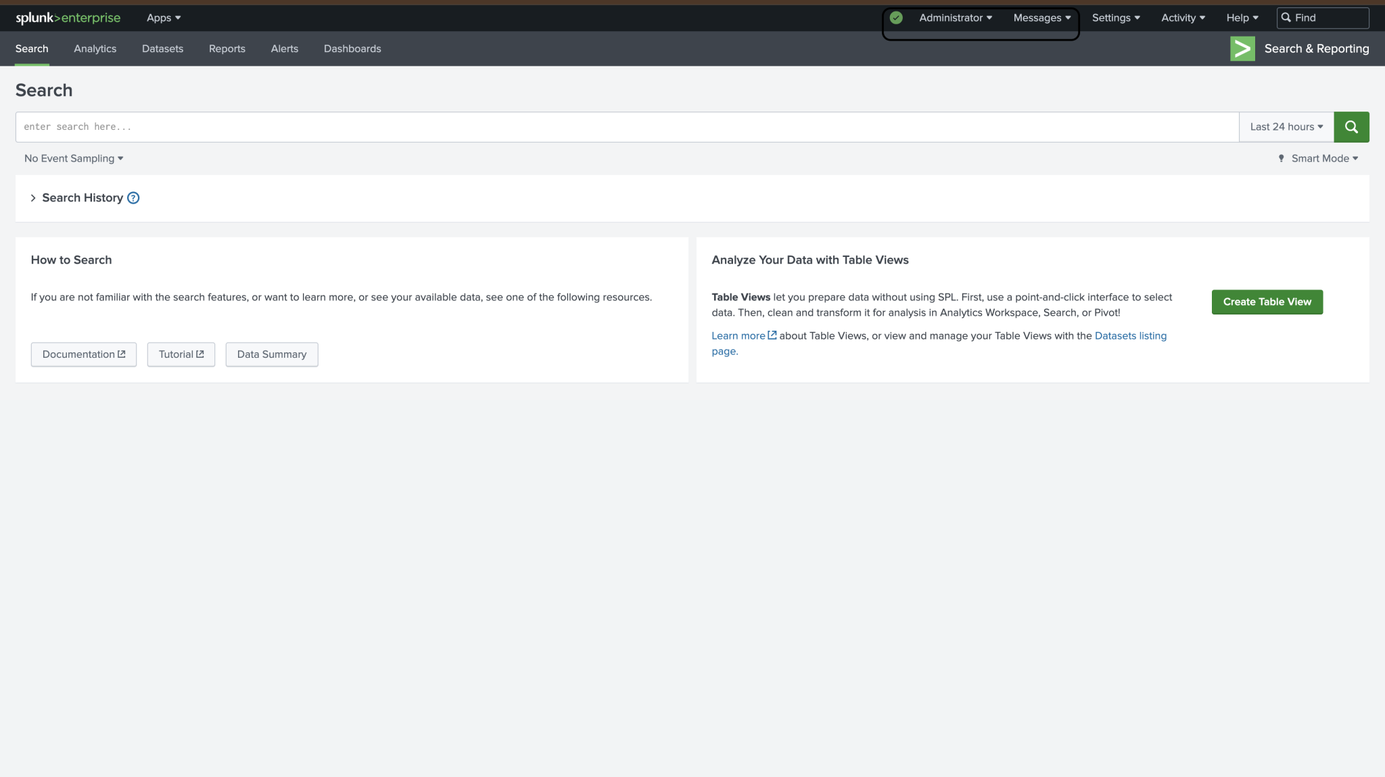Viewport: 1385px width, 777px height.
Task: Toggle the Administrator account menu
Action: click(956, 18)
